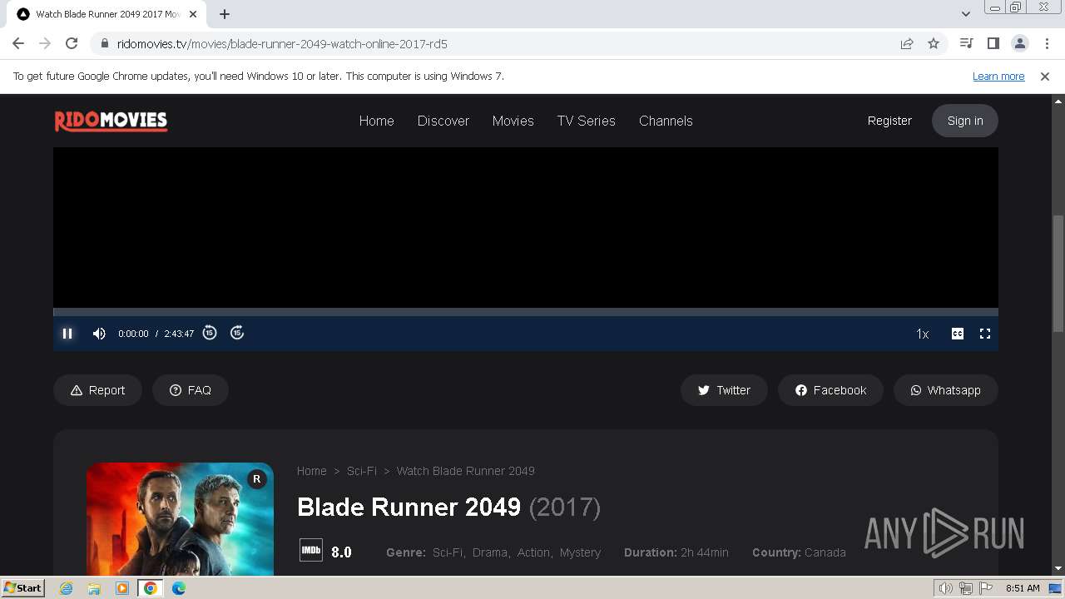
Task: Click the Register link
Action: tap(889, 121)
